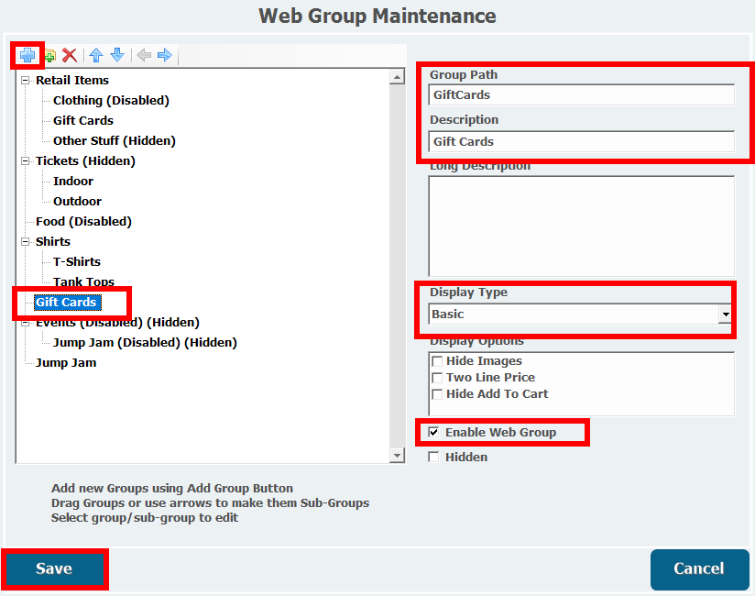Select the Jump Jam top-level group
Image resolution: width=755 pixels, height=596 pixels.
(x=66, y=363)
